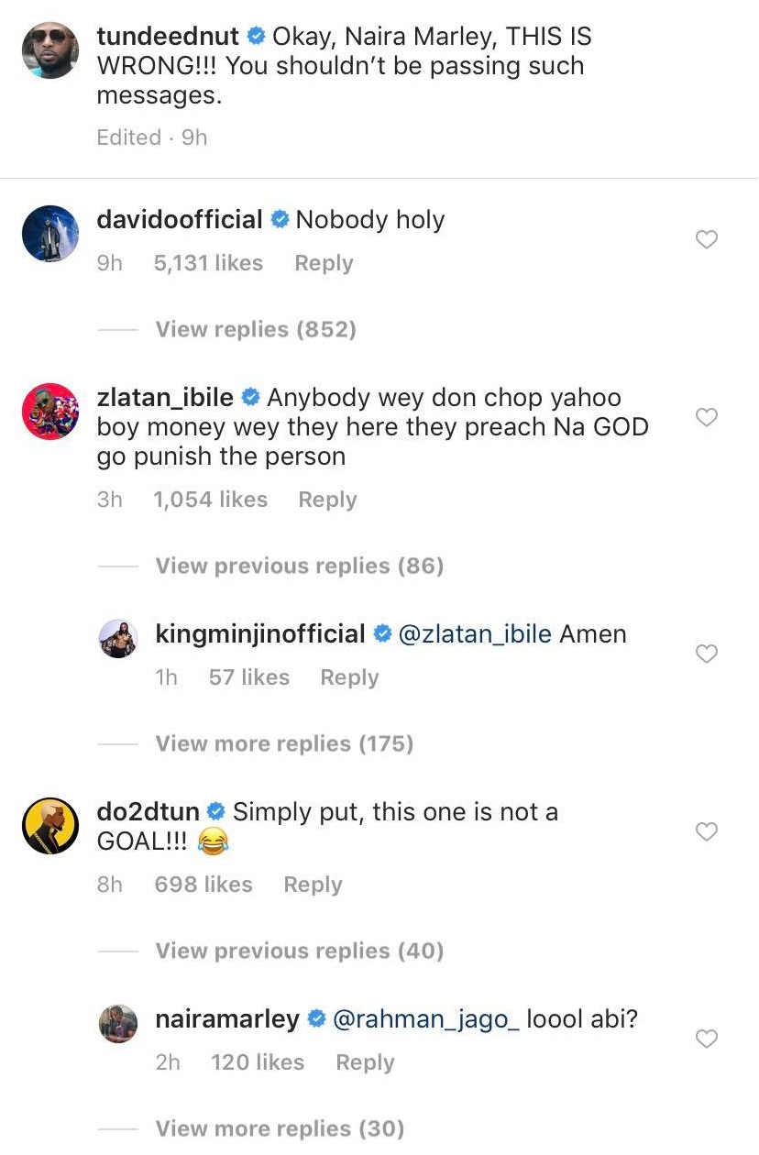Open the @rahman_jago_ mention link
This screenshot has width=759, height=1155.
point(426,1018)
